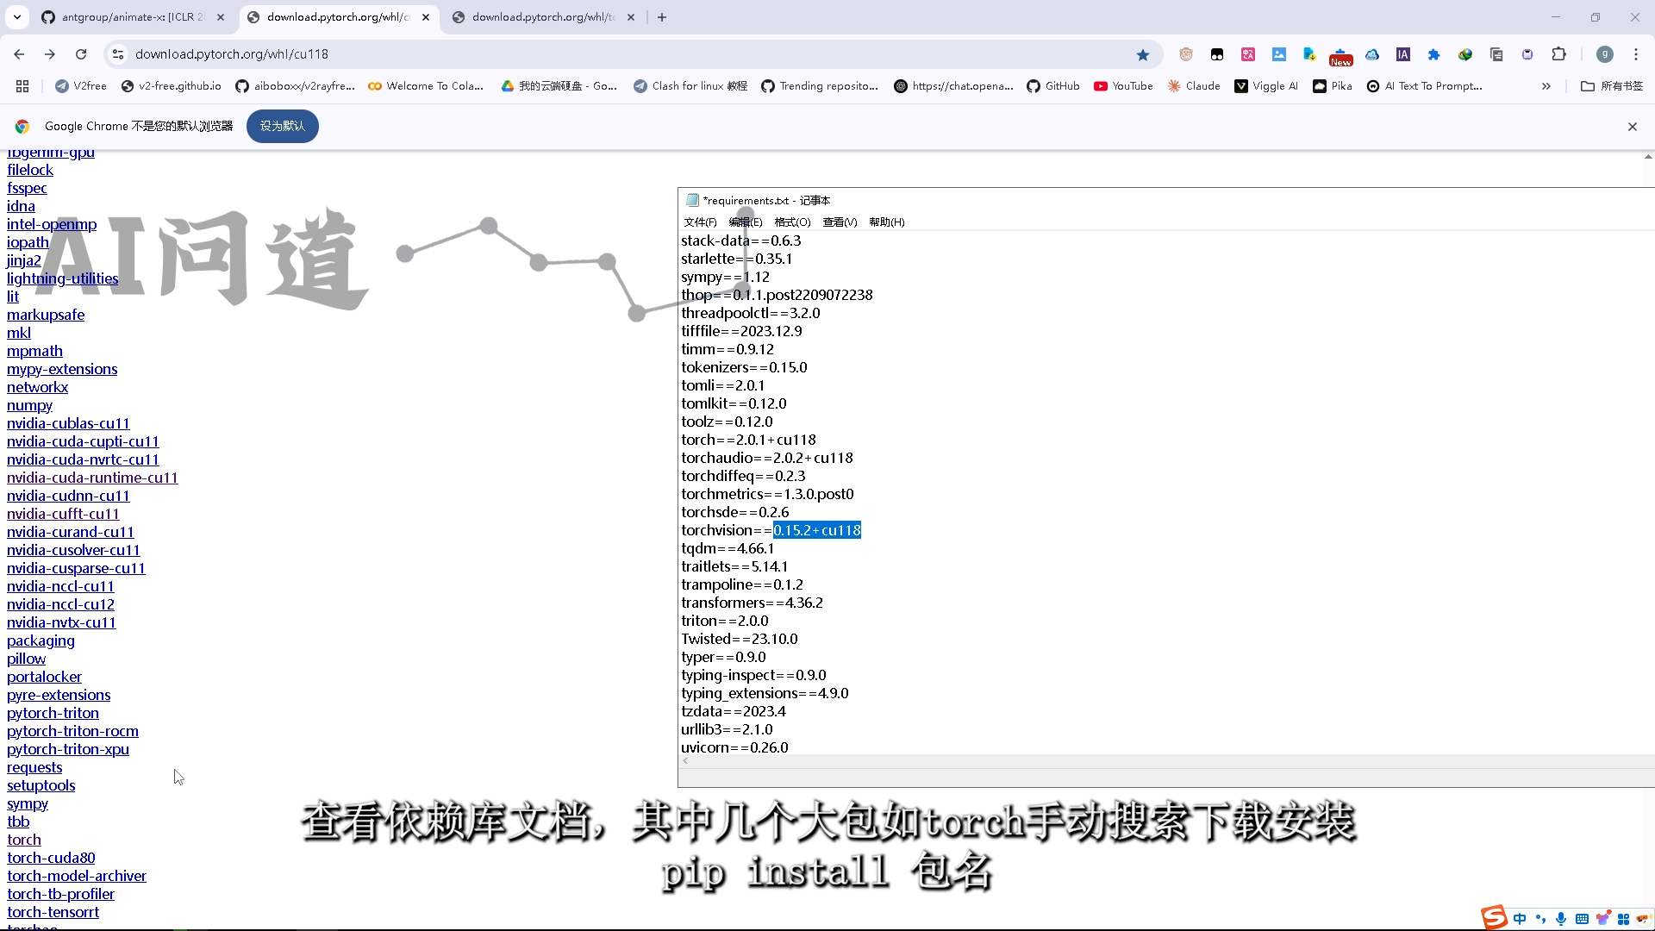The image size is (1655, 931).
Task: Open the 格式(O) menu in Notepad
Action: pos(792,222)
